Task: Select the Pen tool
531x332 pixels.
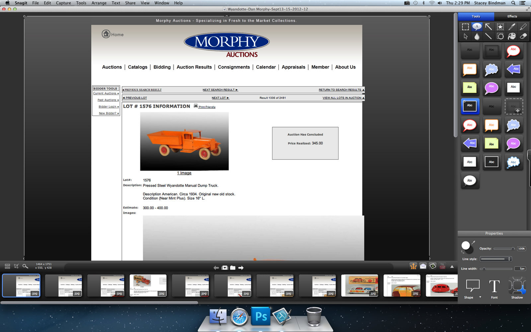Action: tap(512, 27)
